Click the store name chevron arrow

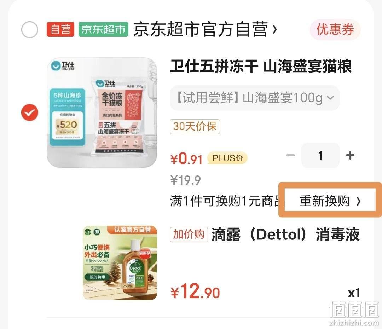275,30
